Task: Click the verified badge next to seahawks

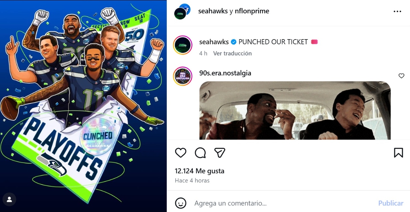Action: pos(234,42)
